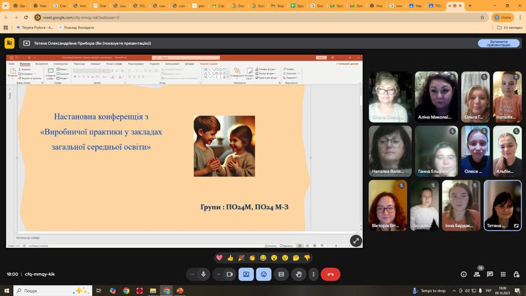Mute the microphone in Meet controls
The height and width of the screenshot is (296, 526).
(x=204, y=274)
